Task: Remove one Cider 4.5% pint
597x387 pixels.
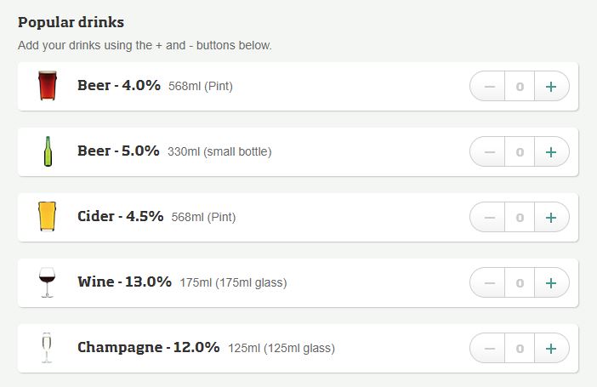Action: point(489,217)
